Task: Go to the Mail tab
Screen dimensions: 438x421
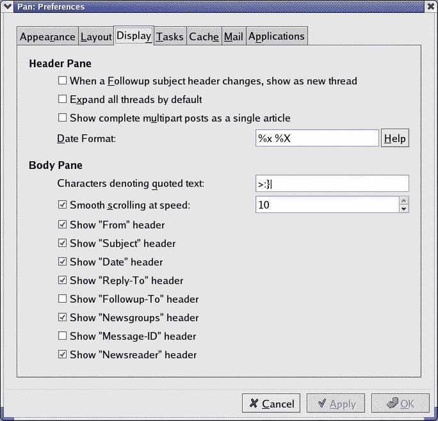Action: [x=234, y=36]
